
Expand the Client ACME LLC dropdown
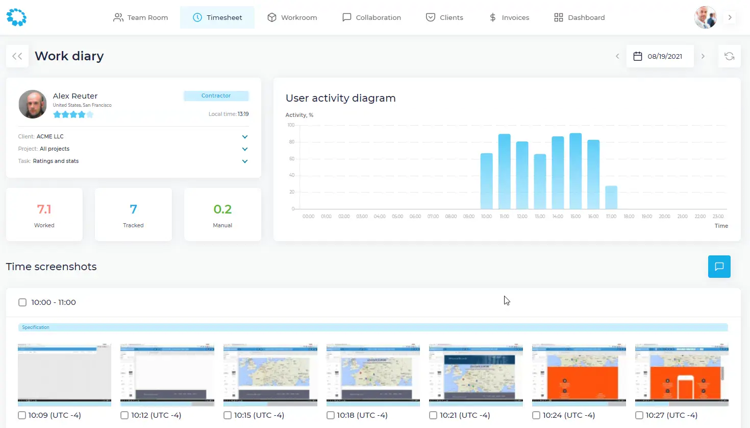pyautogui.click(x=245, y=137)
